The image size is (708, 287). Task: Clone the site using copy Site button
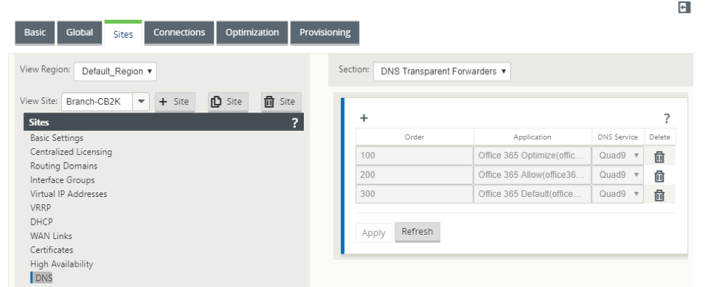tap(228, 102)
